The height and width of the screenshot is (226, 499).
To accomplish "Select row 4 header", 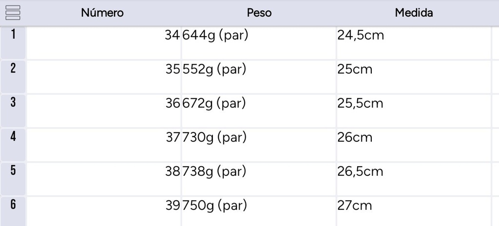I will point(13,145).
